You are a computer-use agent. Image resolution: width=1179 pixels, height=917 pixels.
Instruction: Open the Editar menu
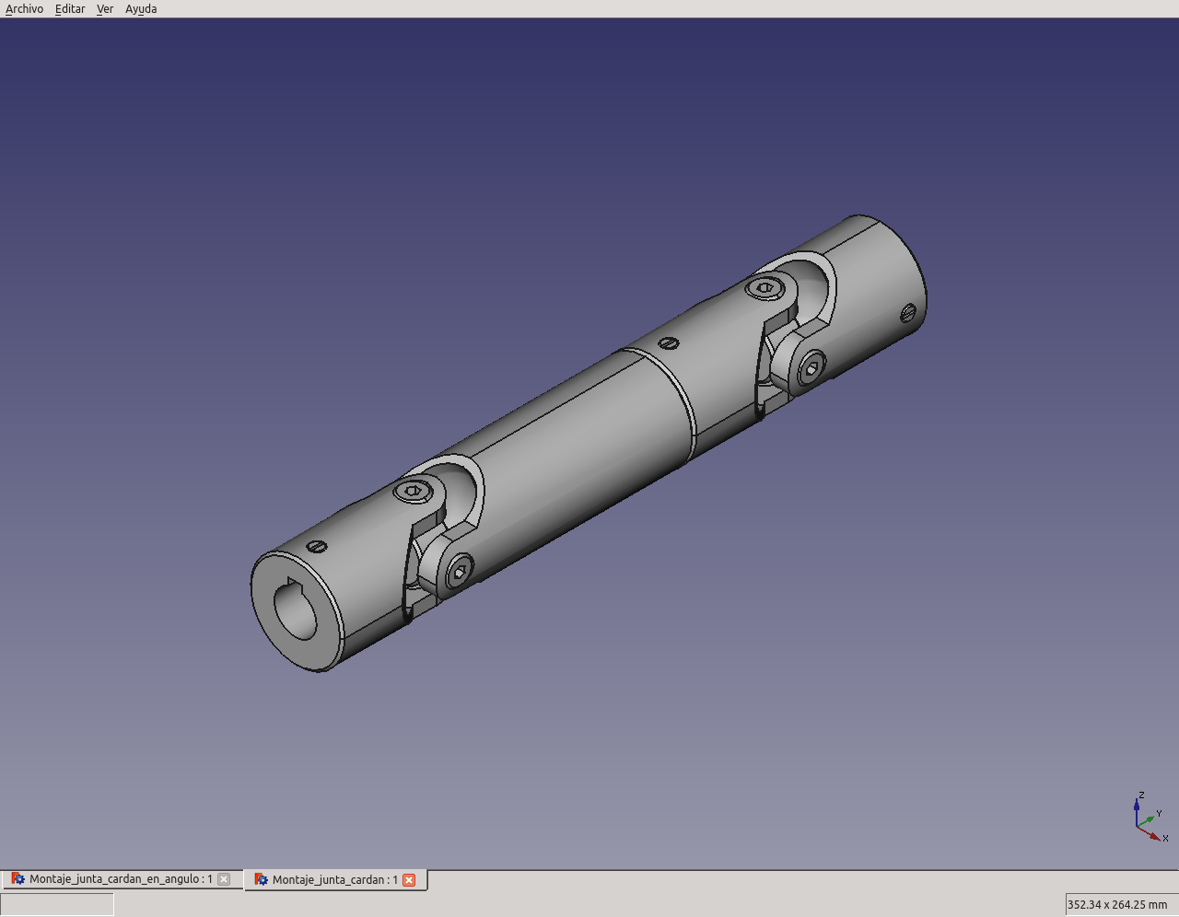pos(70,9)
